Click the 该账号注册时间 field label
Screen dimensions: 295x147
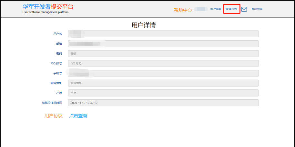click(x=52, y=103)
